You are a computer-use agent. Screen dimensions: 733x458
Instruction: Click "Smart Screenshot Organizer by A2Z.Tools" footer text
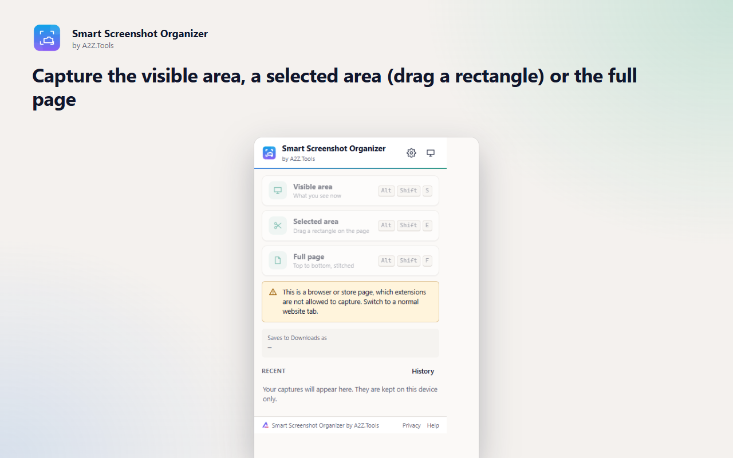325,425
